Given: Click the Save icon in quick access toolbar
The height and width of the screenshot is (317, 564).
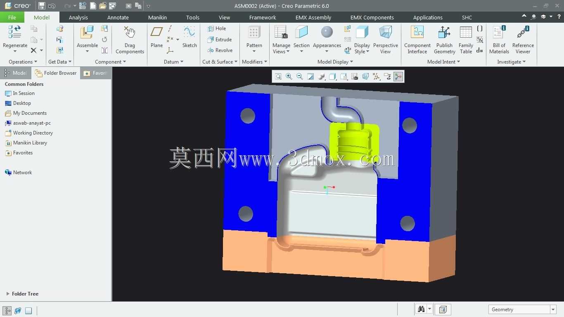Looking at the screenshot, I should click(42, 6).
